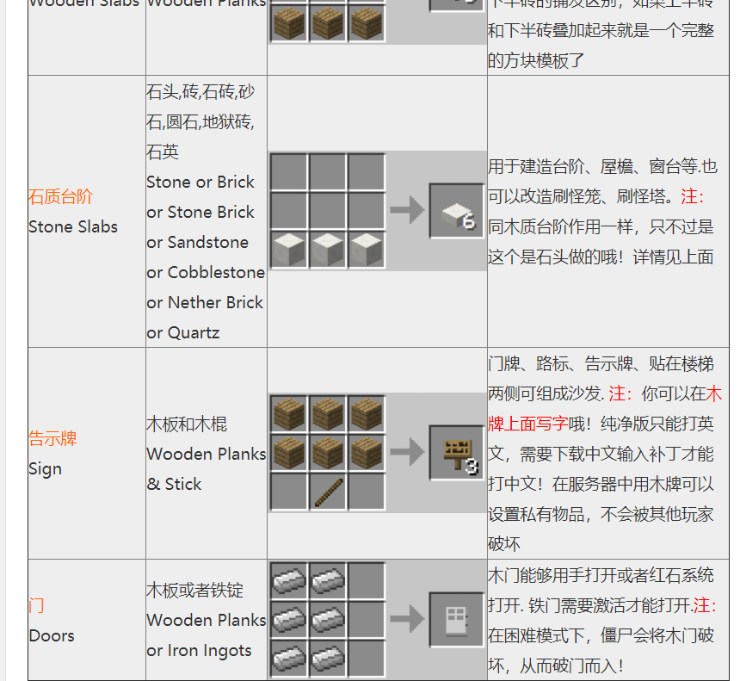This screenshot has height=681, width=740.
Task: Select middle-left plank in the Sign recipe grid
Action: pyautogui.click(x=289, y=453)
